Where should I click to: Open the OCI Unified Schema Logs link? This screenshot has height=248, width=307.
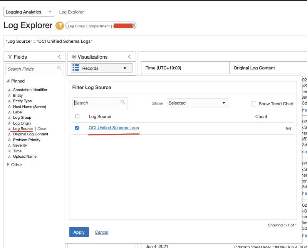coord(114,128)
